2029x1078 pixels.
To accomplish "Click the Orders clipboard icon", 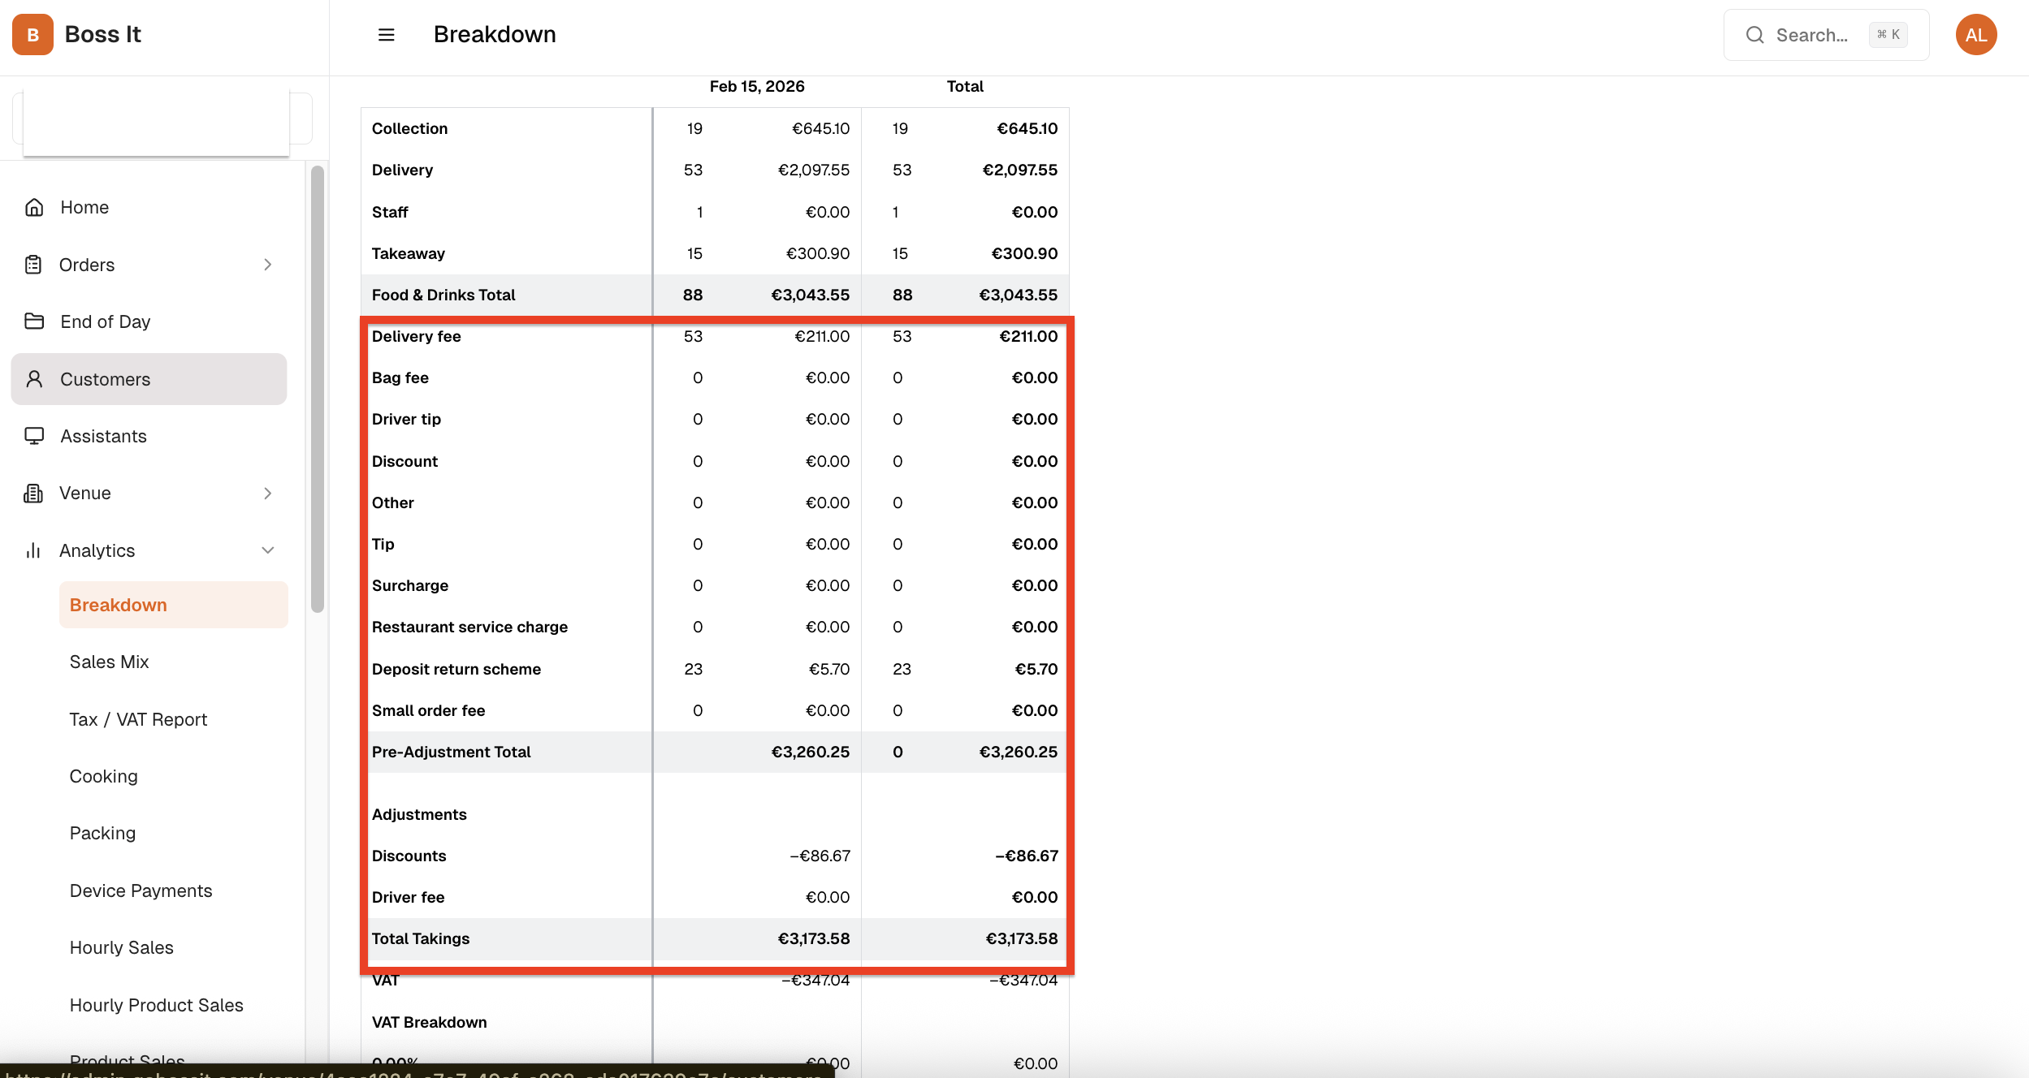I will [x=33, y=265].
